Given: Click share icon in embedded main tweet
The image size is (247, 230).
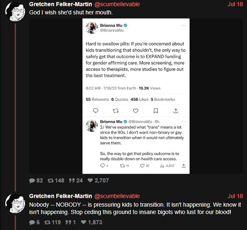Looking at the screenshot, I should (x=176, y=111).
